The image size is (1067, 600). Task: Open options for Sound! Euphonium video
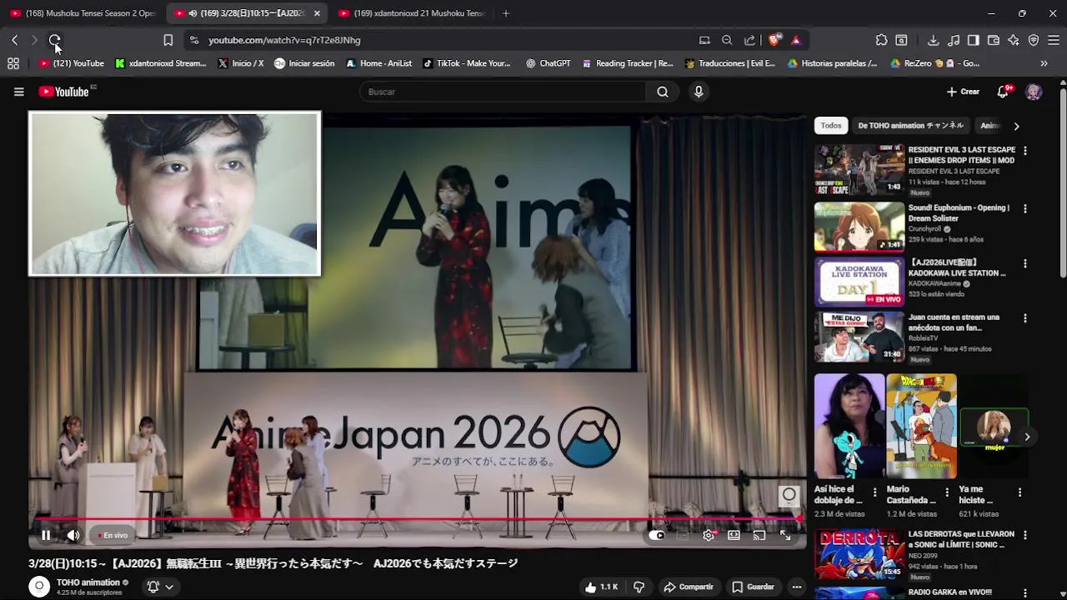click(x=1024, y=208)
